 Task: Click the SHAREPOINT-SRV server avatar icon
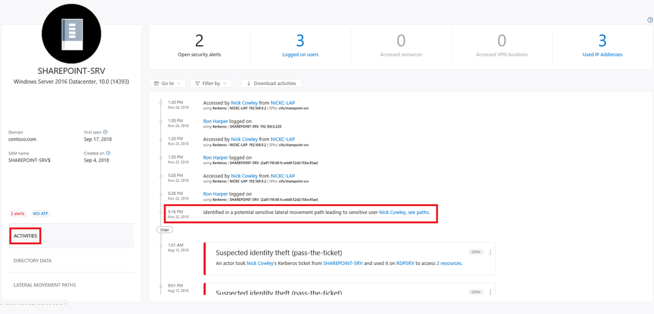[x=71, y=34]
